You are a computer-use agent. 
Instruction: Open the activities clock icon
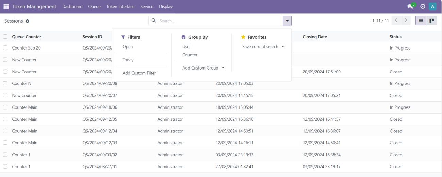(423, 6)
